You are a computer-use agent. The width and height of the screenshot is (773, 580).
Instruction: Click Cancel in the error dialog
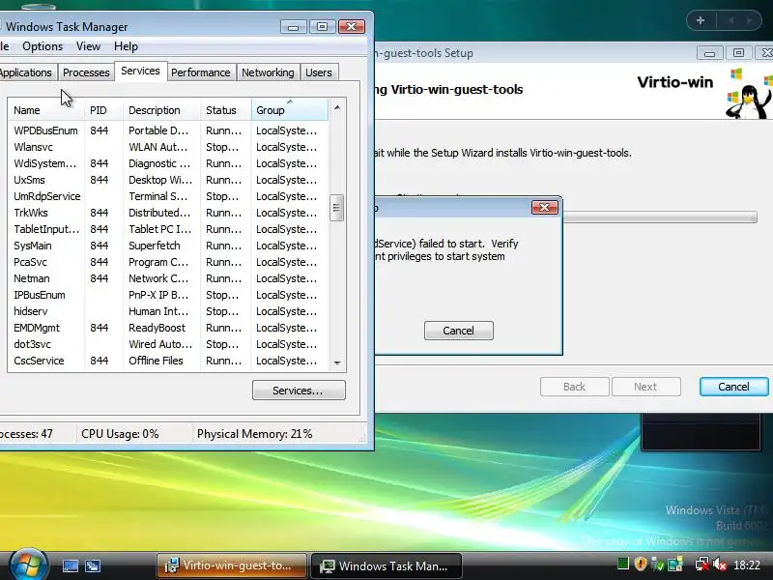[x=458, y=331]
